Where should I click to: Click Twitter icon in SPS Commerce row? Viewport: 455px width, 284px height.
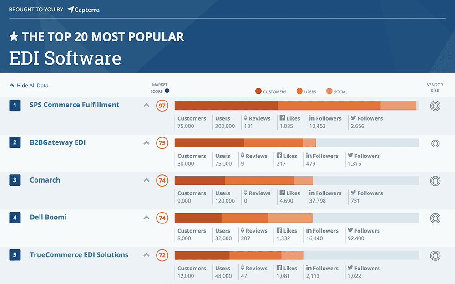click(x=353, y=118)
